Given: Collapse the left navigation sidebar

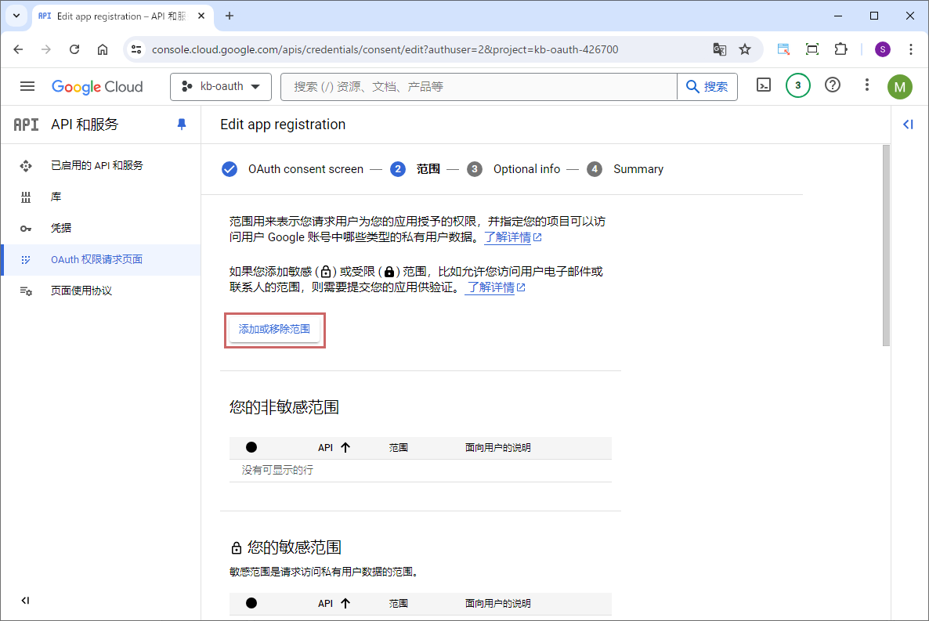Looking at the screenshot, I should click(25, 601).
